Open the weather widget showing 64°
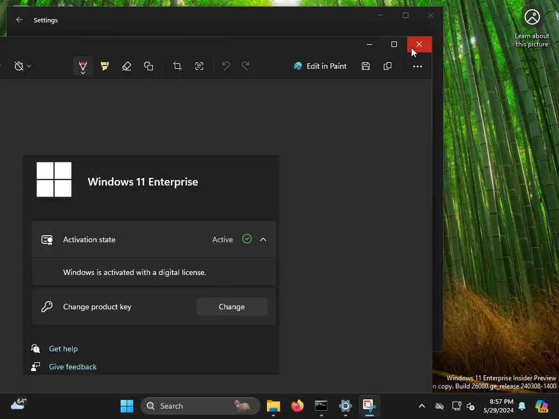This screenshot has width=559, height=419. [x=19, y=404]
